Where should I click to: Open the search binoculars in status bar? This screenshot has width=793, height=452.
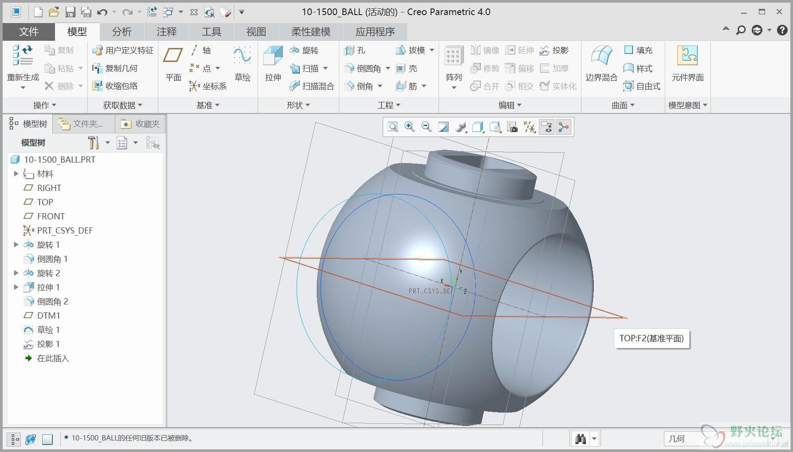click(x=581, y=439)
